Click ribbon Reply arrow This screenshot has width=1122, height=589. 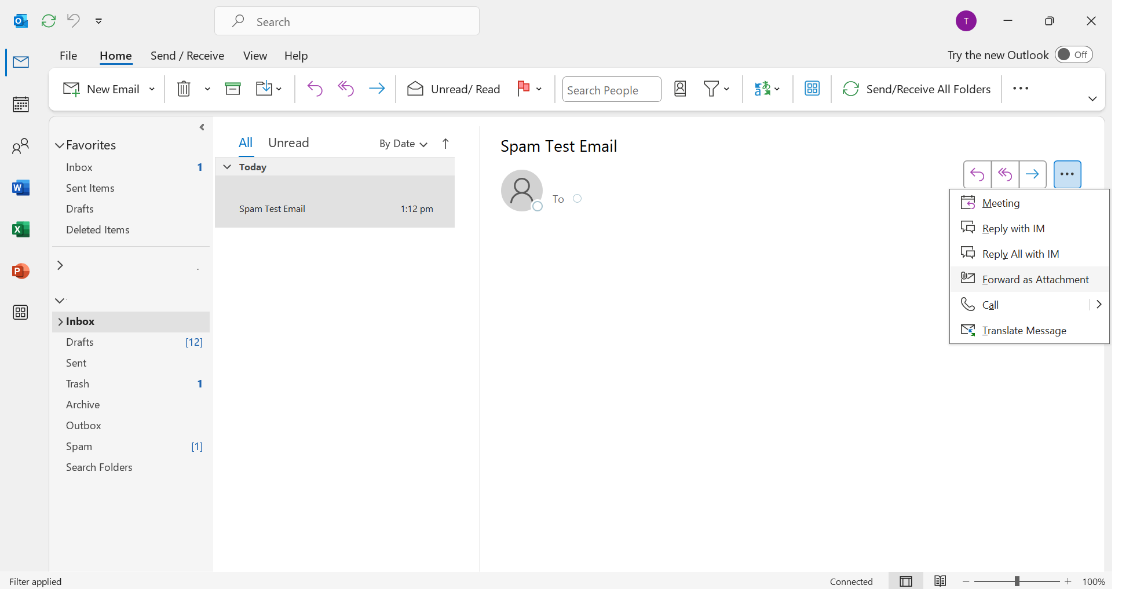[315, 89]
